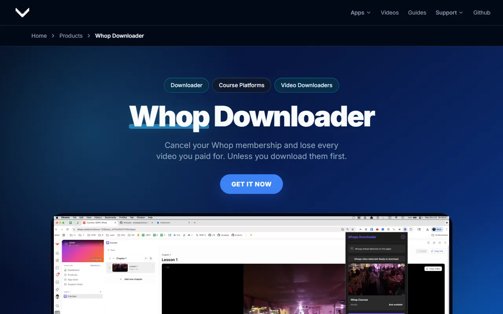Click the site logo in the header
The image size is (503, 314).
pos(22,13)
